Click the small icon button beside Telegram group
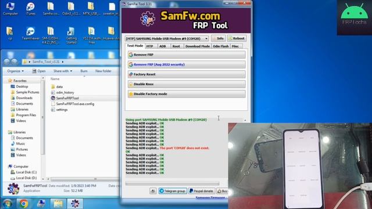This screenshot has height=209, width=372. pyautogui.click(x=153, y=191)
